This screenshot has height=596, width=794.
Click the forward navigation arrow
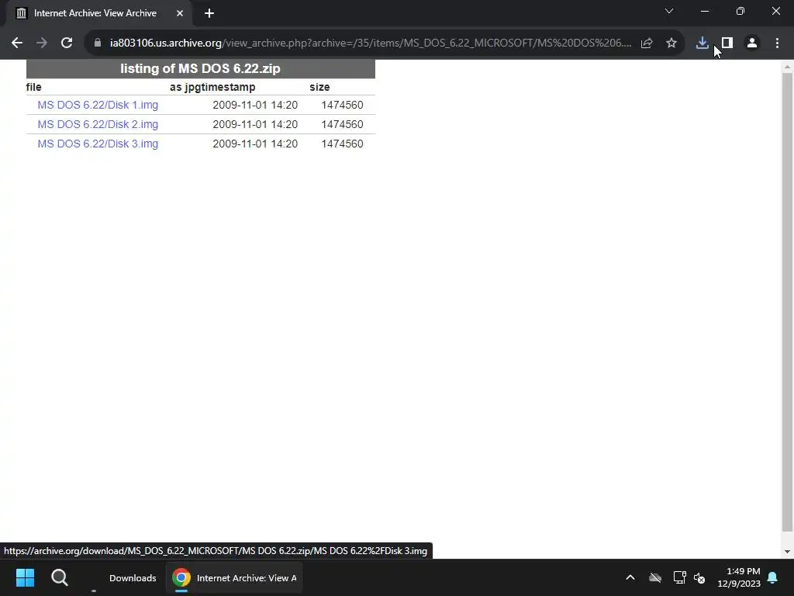(x=42, y=43)
